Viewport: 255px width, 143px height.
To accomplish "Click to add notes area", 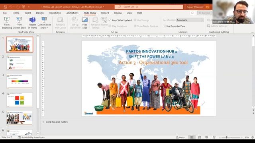I will [x=57, y=122].
